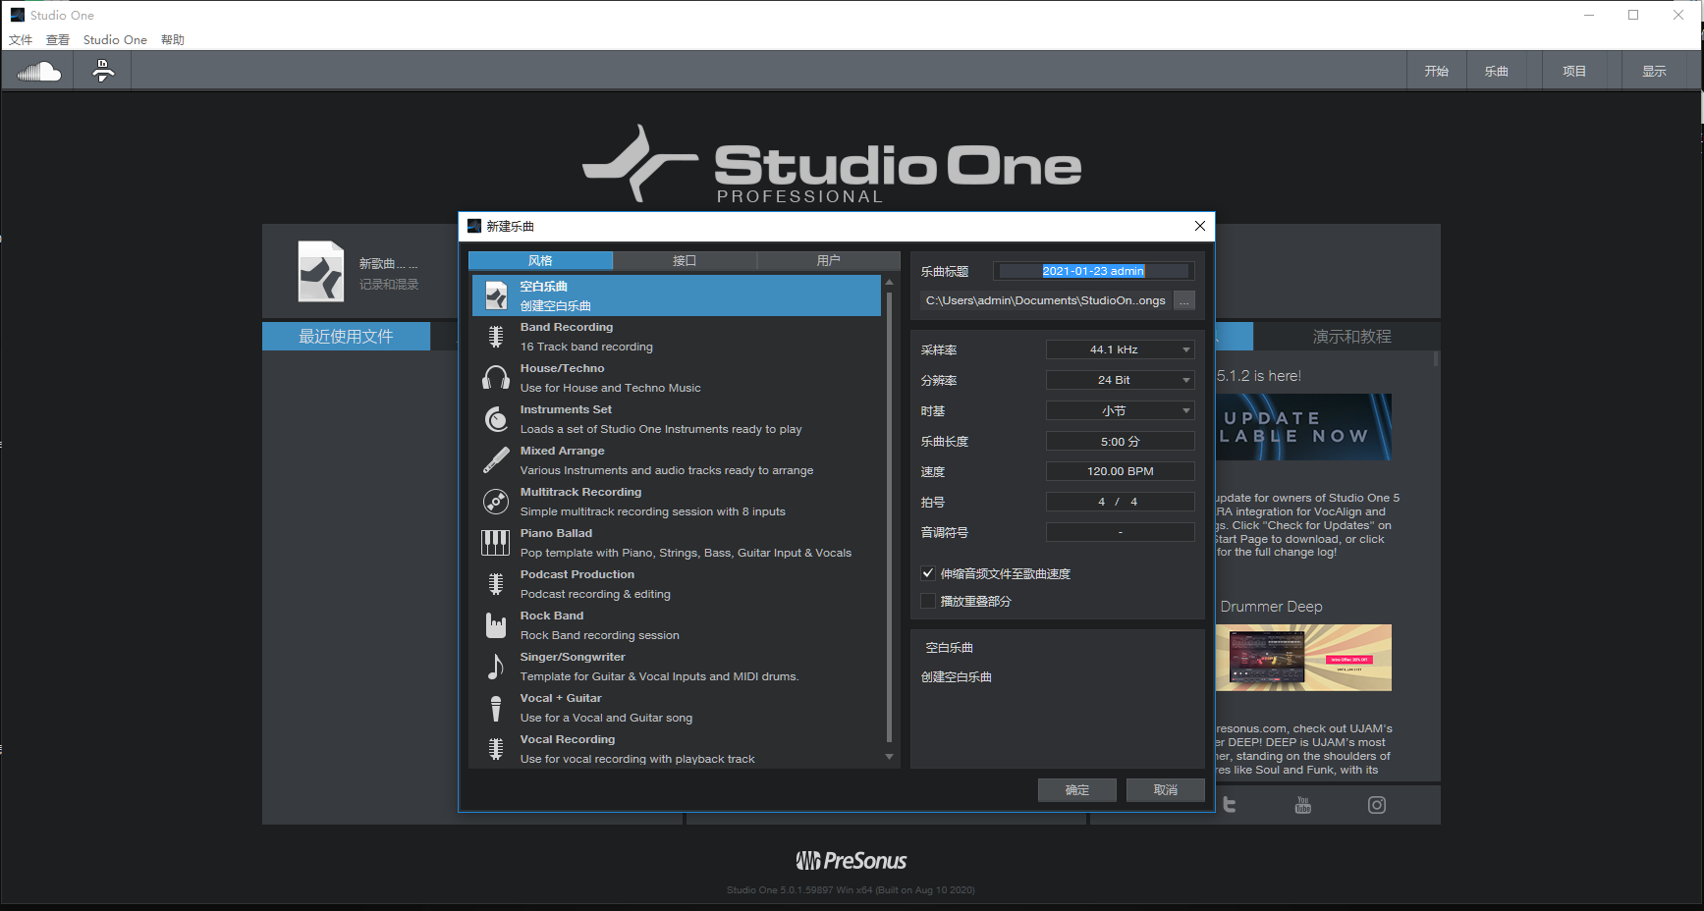Image resolution: width=1704 pixels, height=911 pixels.
Task: Select the 演示和教程 tab
Action: pyautogui.click(x=1351, y=337)
